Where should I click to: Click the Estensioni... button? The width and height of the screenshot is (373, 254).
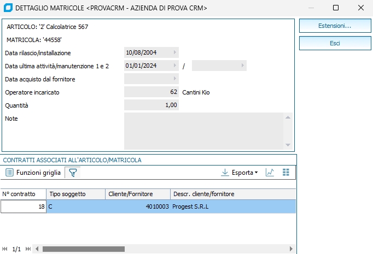[x=335, y=26]
